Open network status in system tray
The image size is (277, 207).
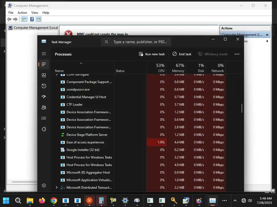point(244,201)
